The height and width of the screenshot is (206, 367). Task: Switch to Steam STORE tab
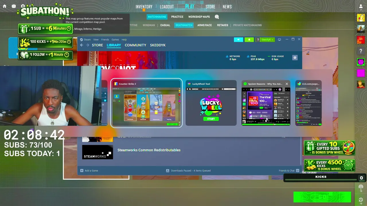97,45
